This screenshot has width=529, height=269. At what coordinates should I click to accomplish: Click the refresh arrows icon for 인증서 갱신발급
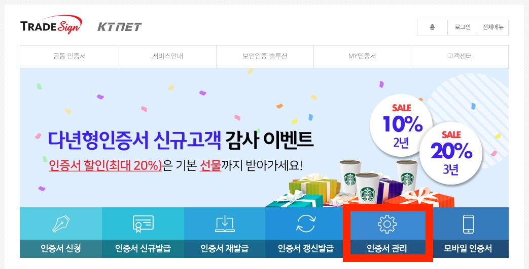coord(306,223)
